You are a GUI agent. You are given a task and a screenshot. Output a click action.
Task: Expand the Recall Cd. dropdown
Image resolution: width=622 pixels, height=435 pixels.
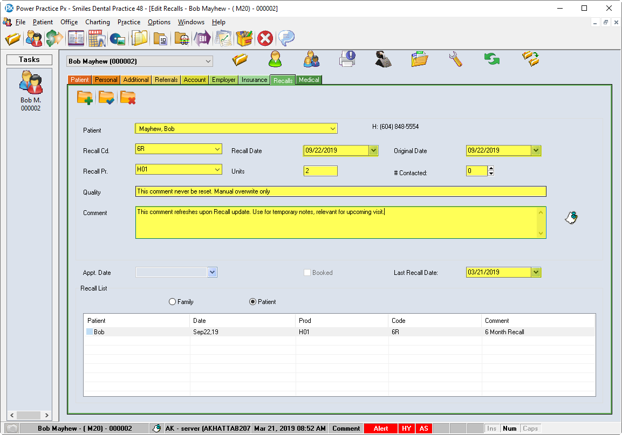pos(217,149)
